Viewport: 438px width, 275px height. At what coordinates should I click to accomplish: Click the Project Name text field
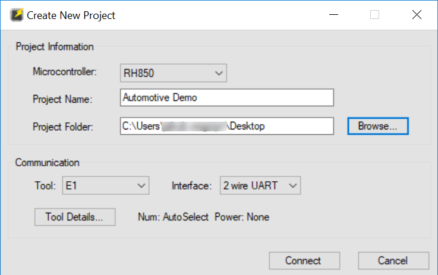point(226,97)
